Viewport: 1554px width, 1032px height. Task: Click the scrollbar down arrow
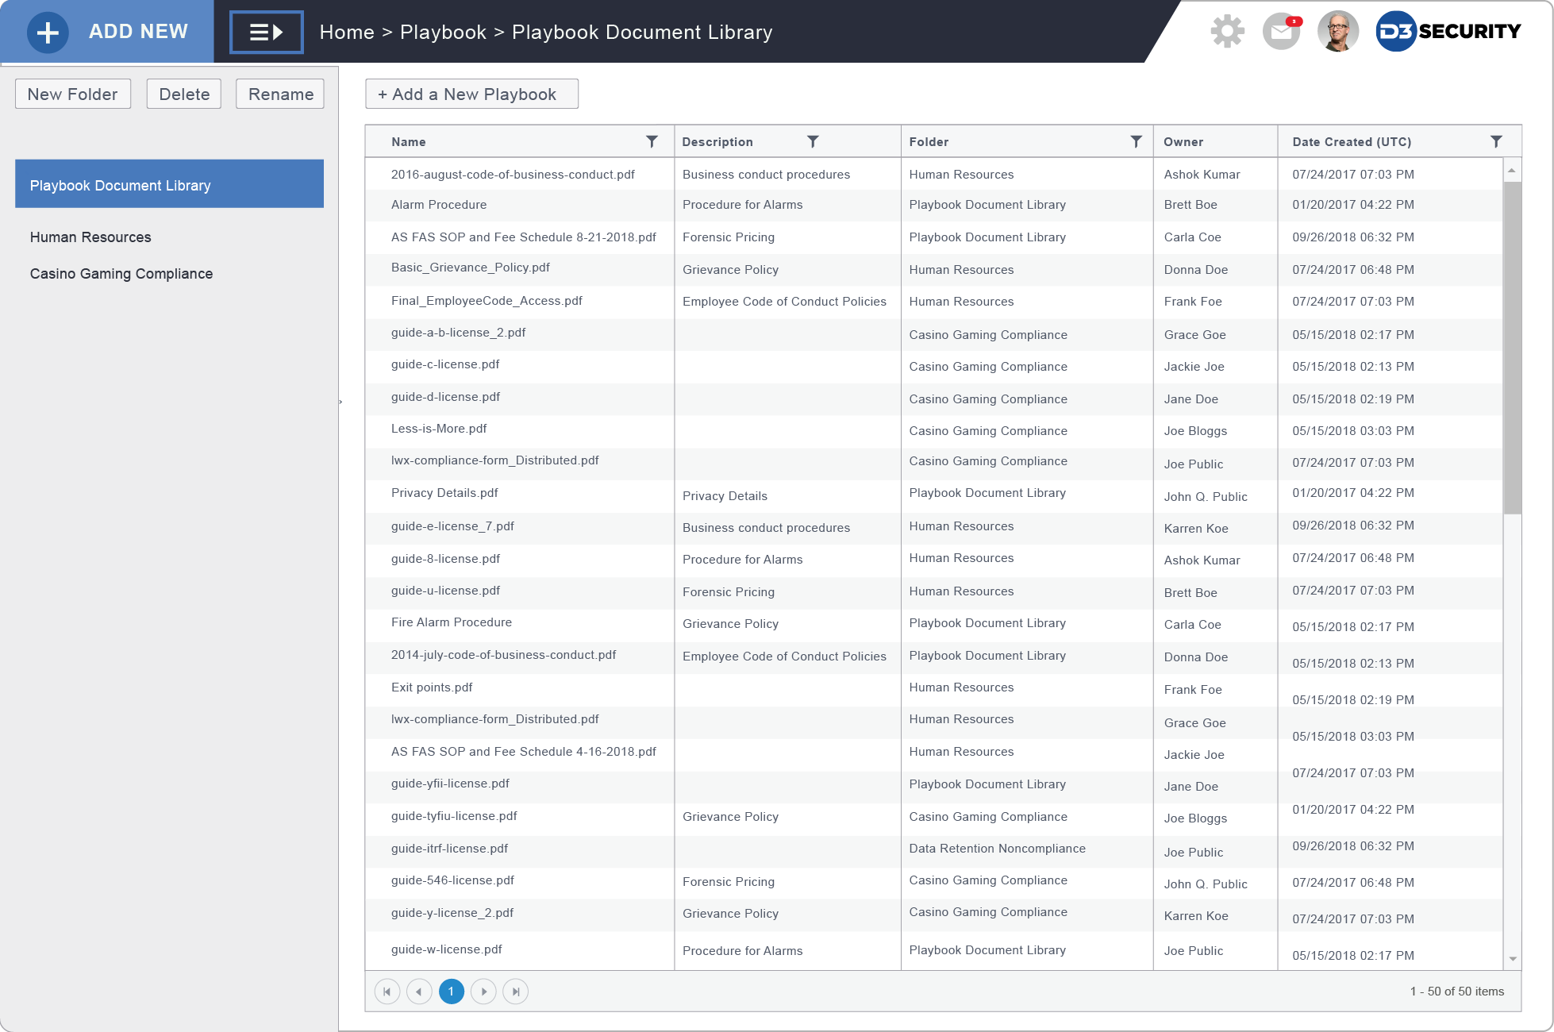pos(1513,959)
